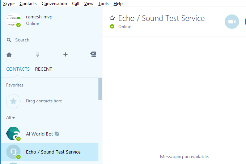Click the verified badge beside AI World Bot

click(57, 134)
